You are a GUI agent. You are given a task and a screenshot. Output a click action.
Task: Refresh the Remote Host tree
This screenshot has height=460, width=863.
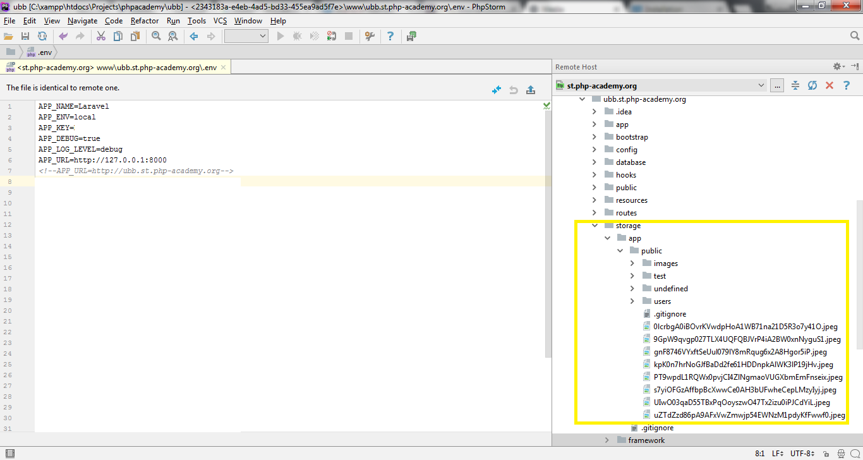[812, 85]
